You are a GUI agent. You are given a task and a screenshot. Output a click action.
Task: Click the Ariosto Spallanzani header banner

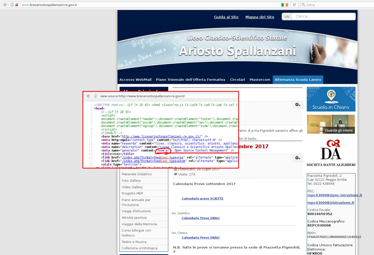click(237, 48)
